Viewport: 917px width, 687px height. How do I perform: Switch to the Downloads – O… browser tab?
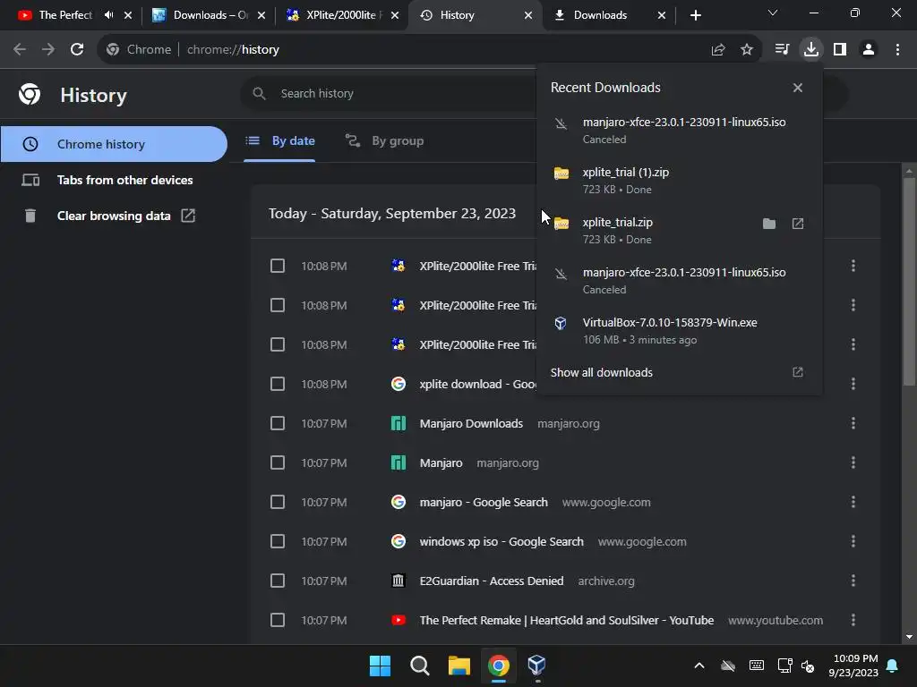[x=208, y=15]
